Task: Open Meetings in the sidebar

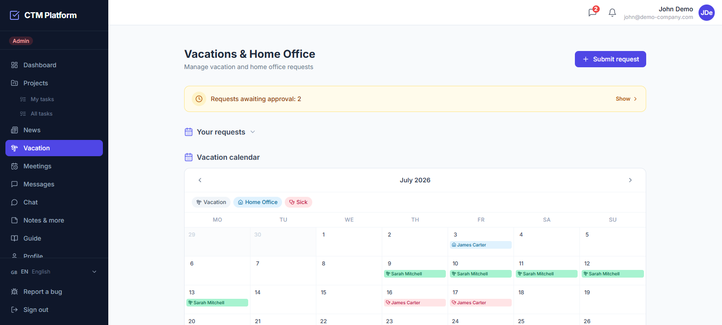Action: click(x=54, y=166)
